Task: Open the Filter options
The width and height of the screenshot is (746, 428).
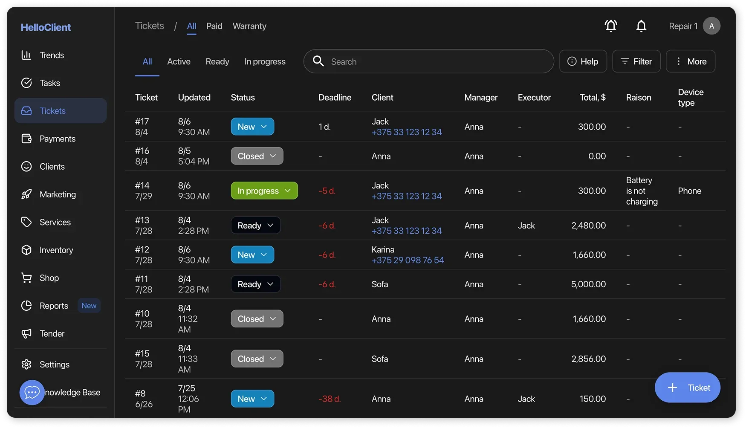Action: (636, 61)
